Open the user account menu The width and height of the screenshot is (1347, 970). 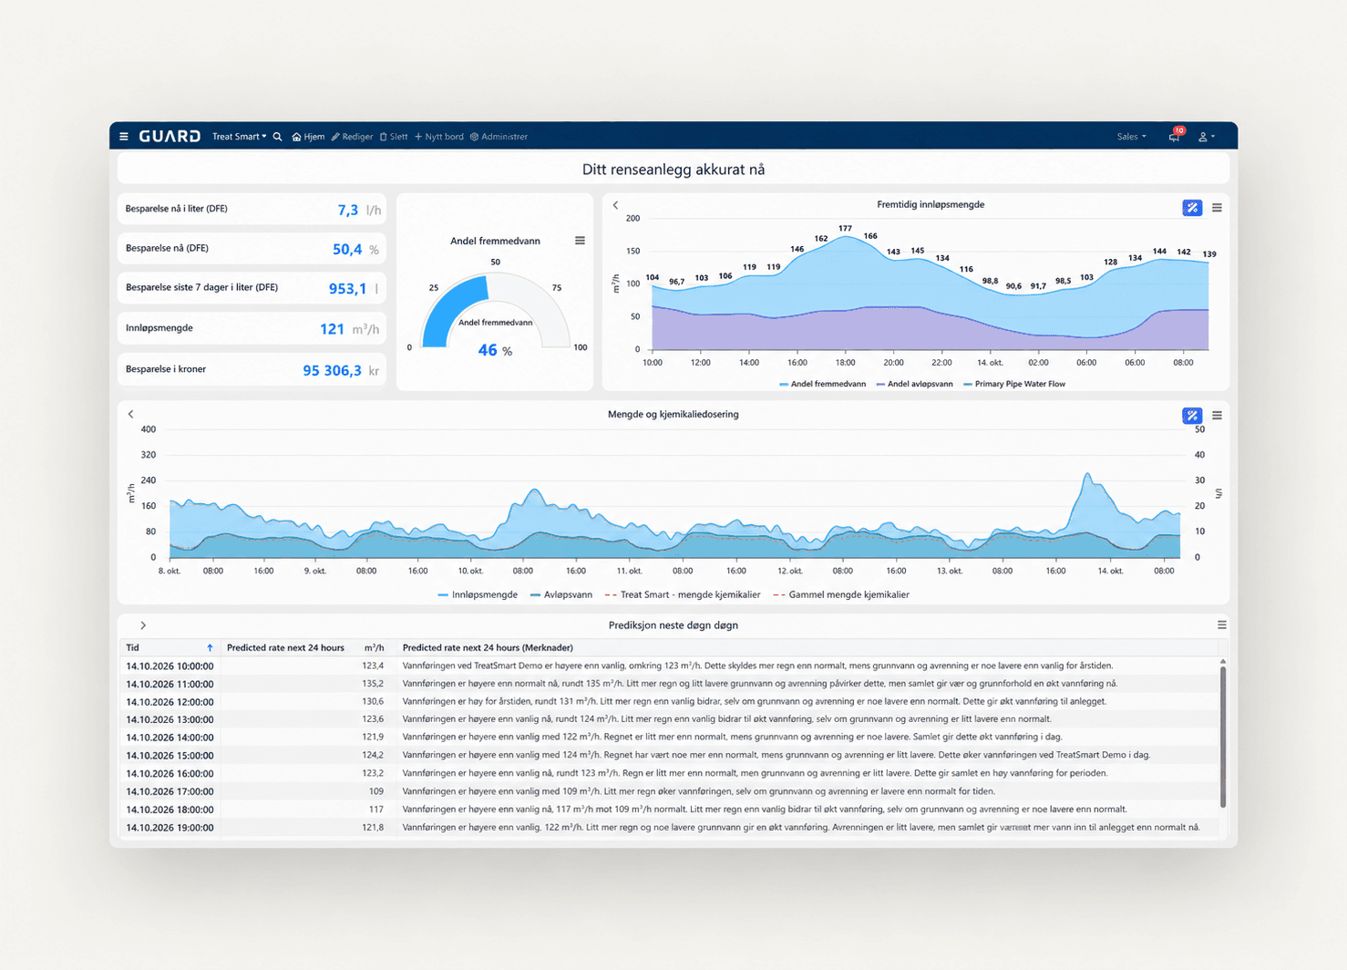point(1206,137)
